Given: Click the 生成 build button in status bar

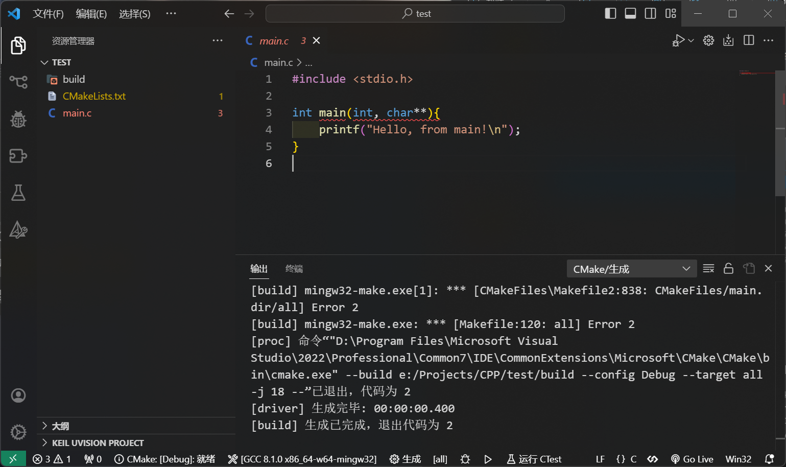Looking at the screenshot, I should click(406, 459).
